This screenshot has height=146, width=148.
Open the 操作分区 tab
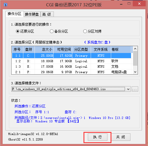(x=15, y=14)
